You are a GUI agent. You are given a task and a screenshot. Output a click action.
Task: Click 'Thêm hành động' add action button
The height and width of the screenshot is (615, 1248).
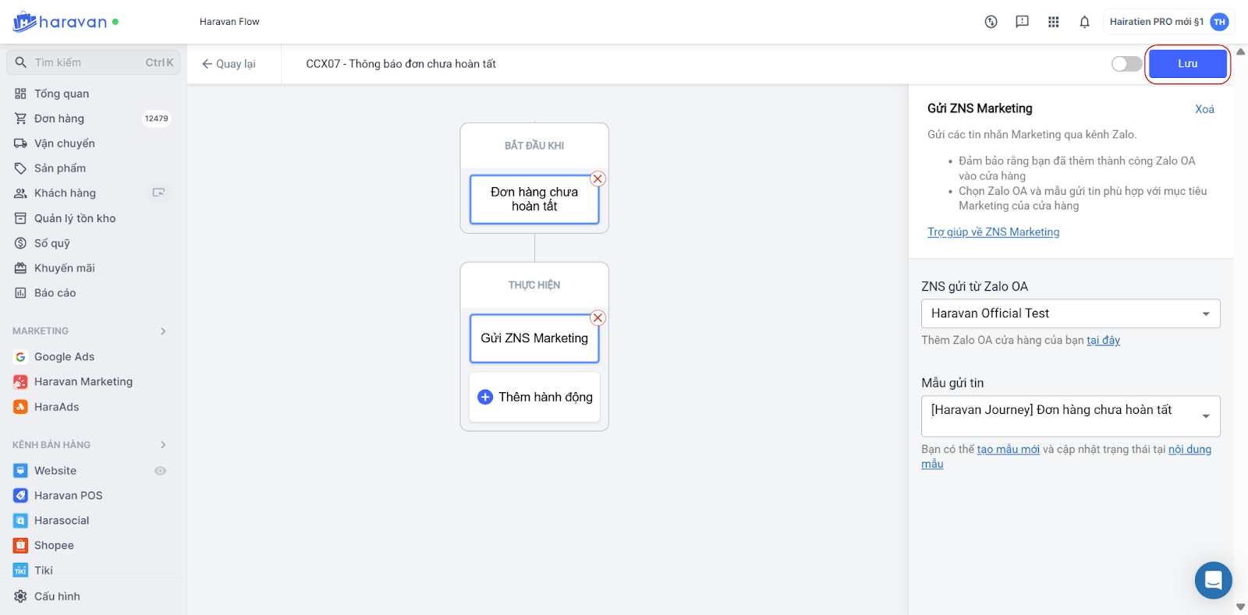pos(534,397)
